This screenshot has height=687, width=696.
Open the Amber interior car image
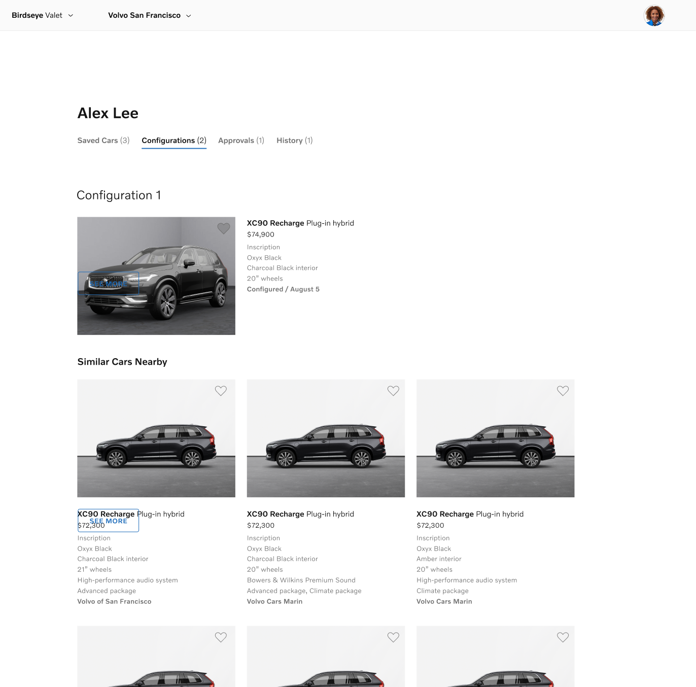(x=495, y=438)
